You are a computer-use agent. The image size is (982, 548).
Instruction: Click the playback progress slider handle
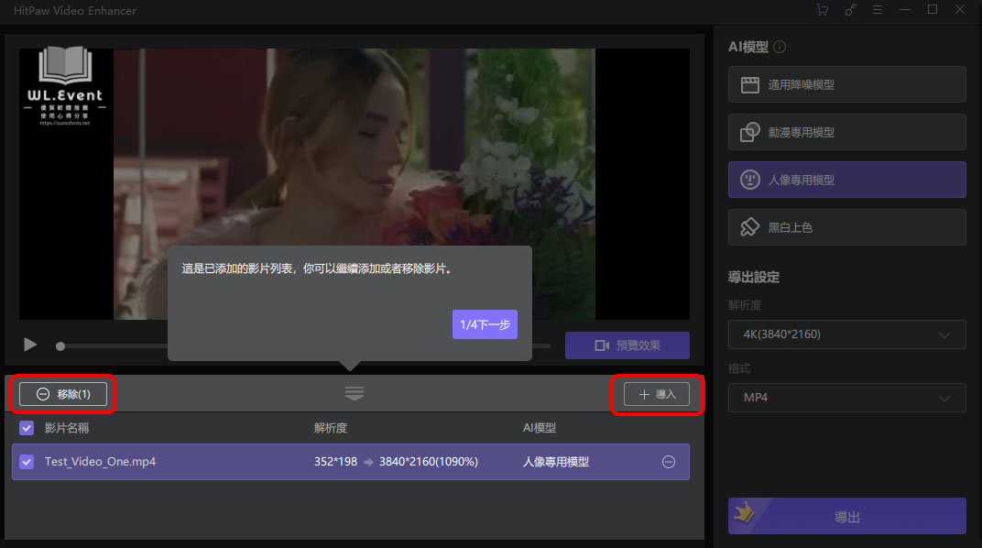coord(60,346)
